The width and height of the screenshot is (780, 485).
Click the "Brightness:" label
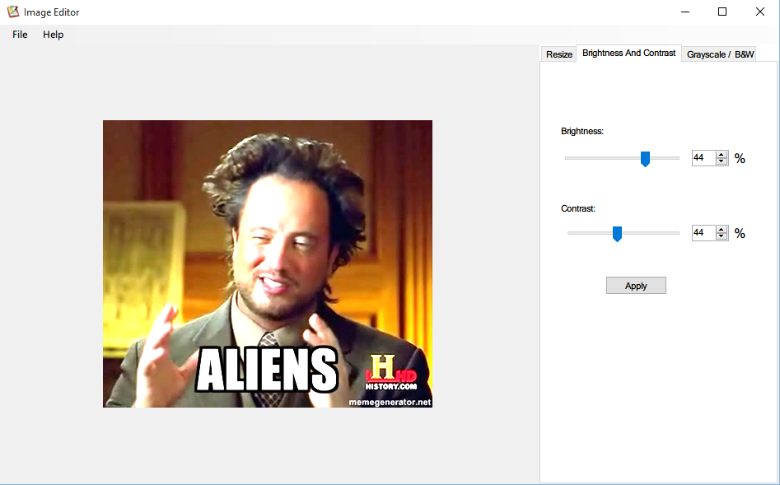(582, 131)
